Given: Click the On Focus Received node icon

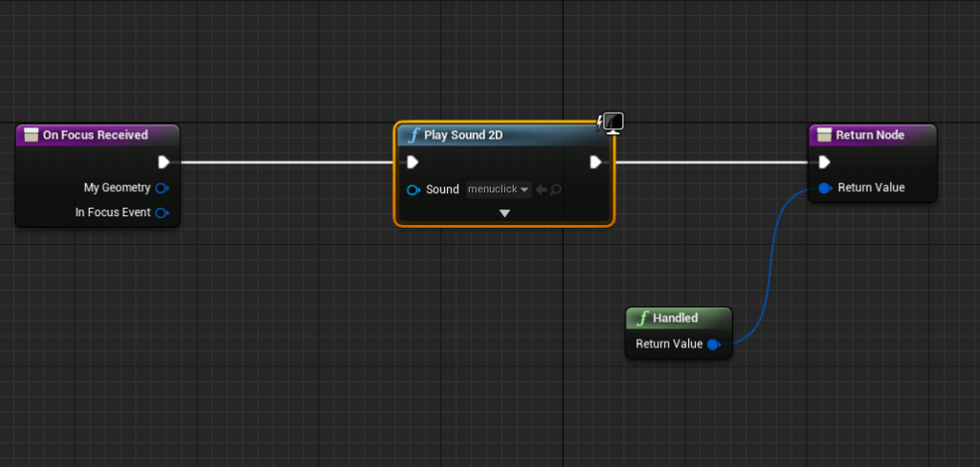Looking at the screenshot, I should point(31,135).
